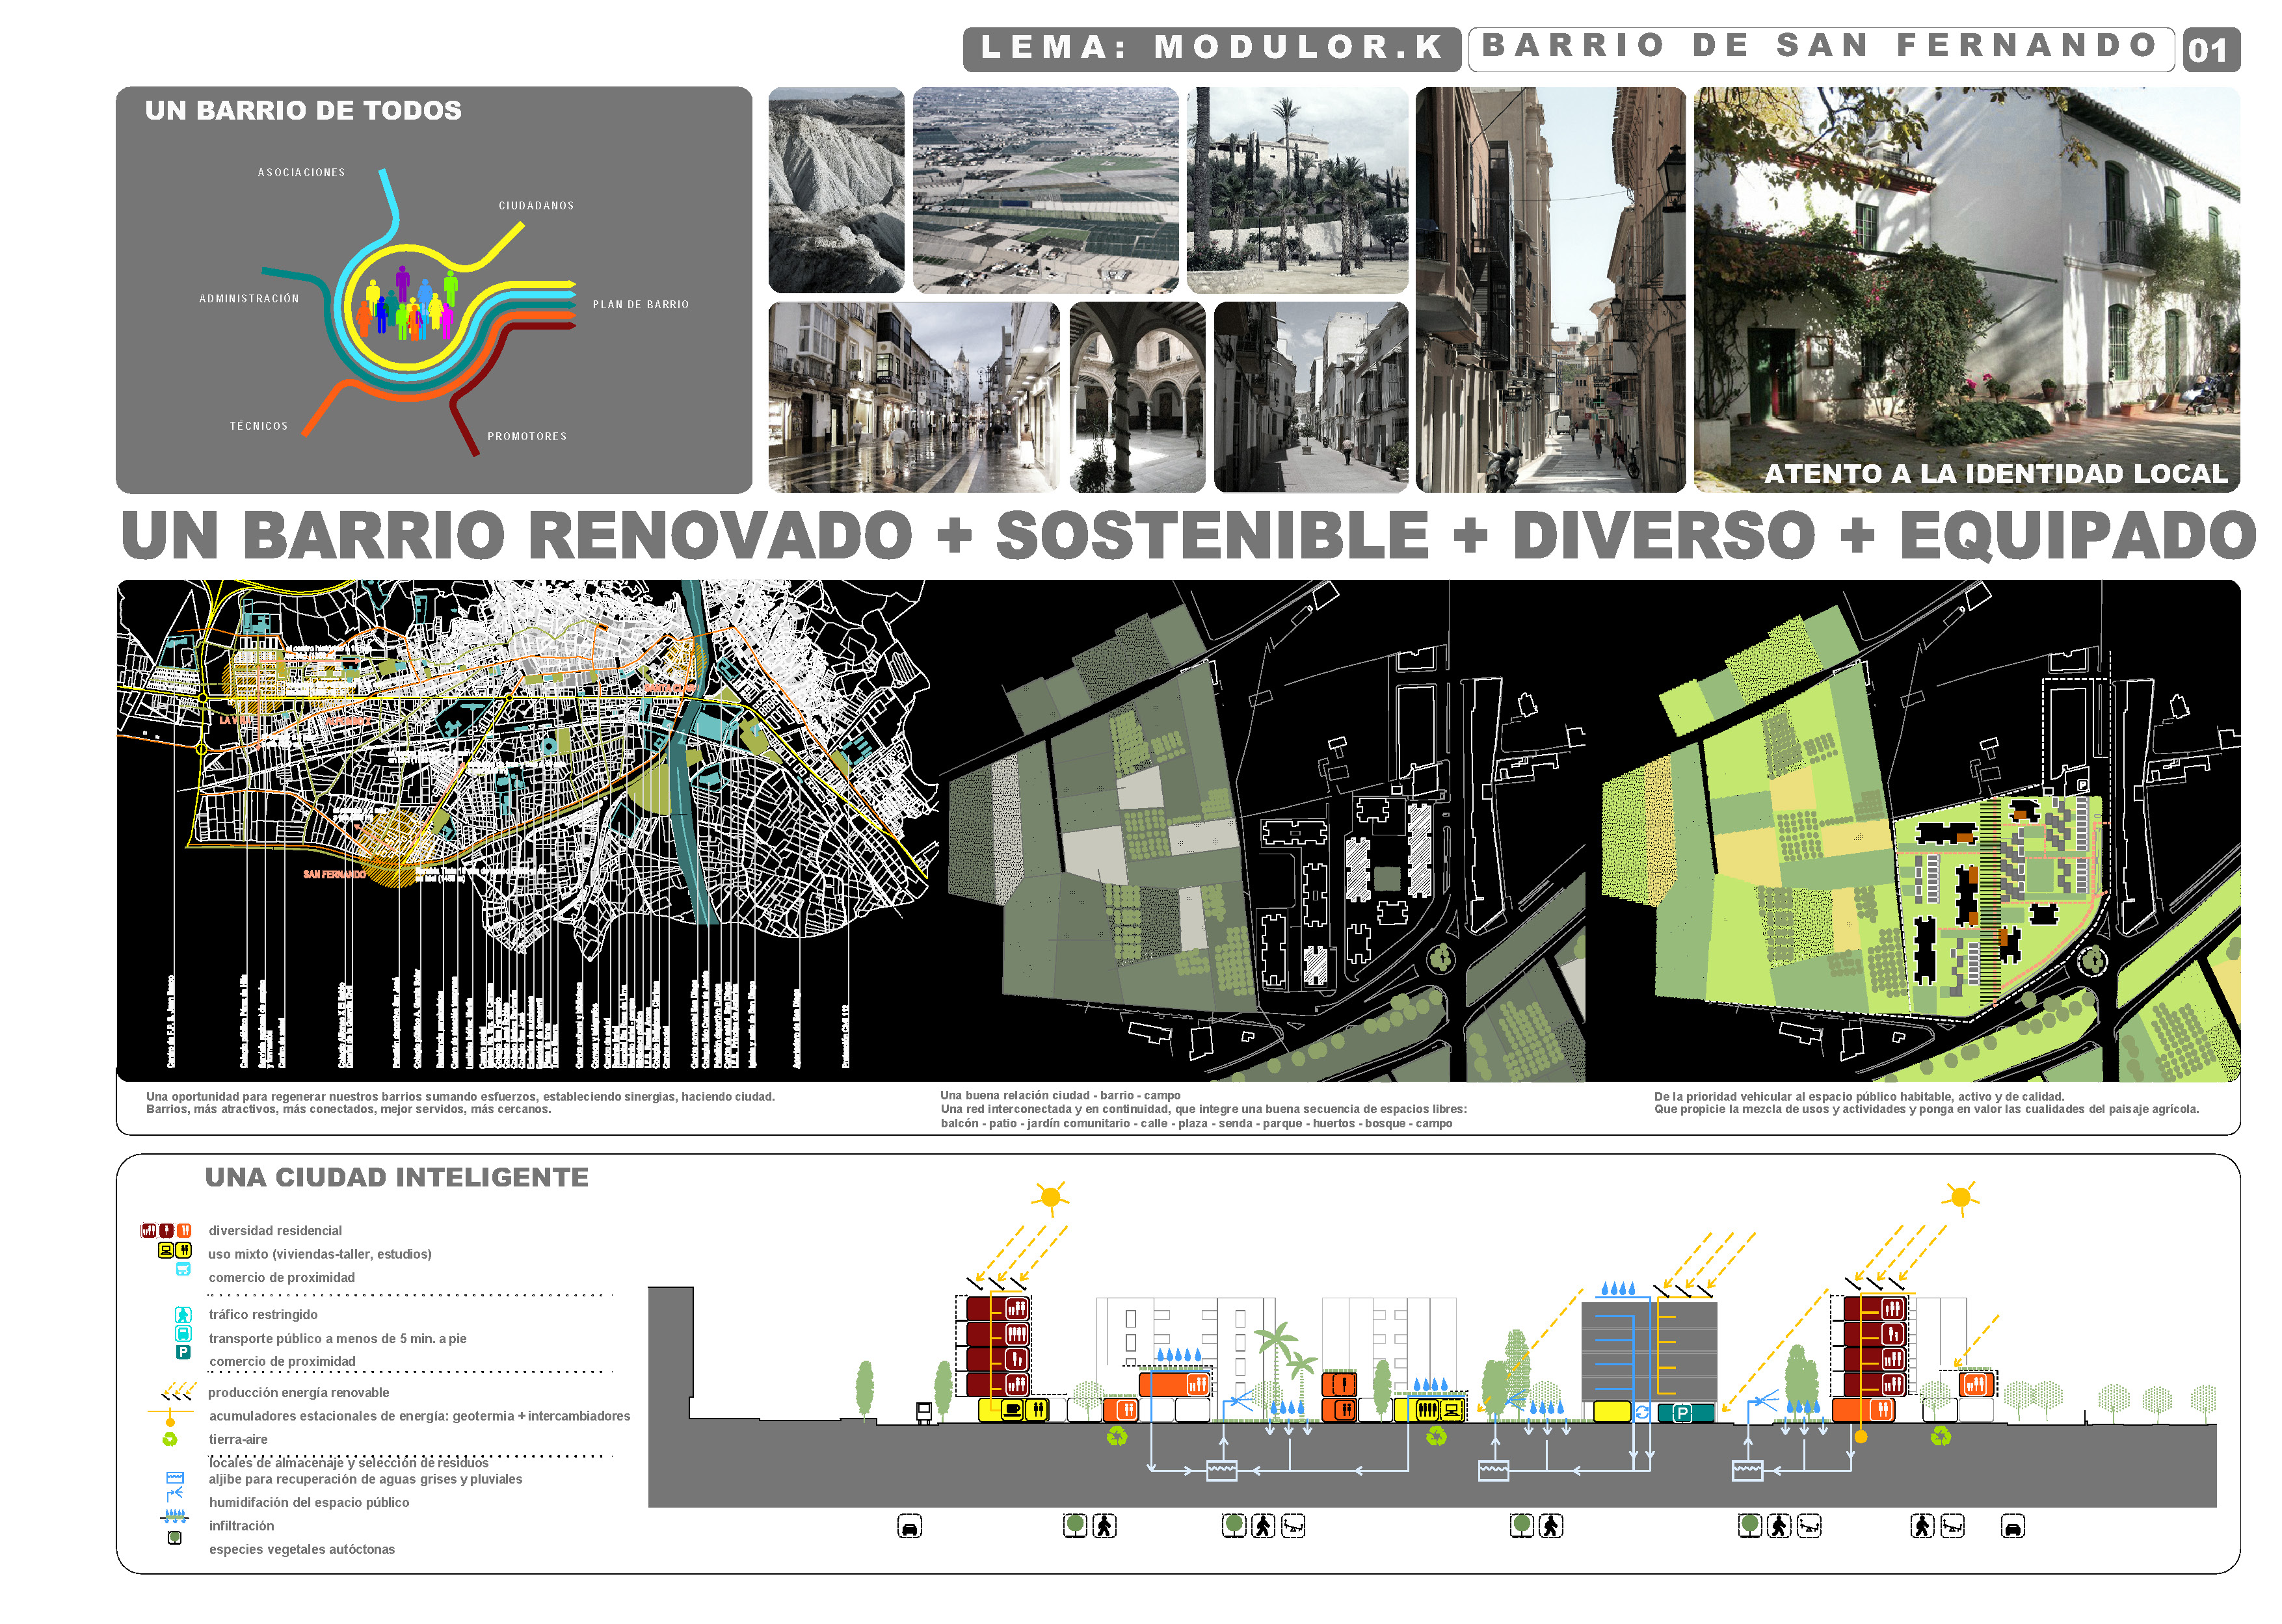Click the badlands hills landscape photo
The width and height of the screenshot is (2282, 1624).
click(x=836, y=190)
